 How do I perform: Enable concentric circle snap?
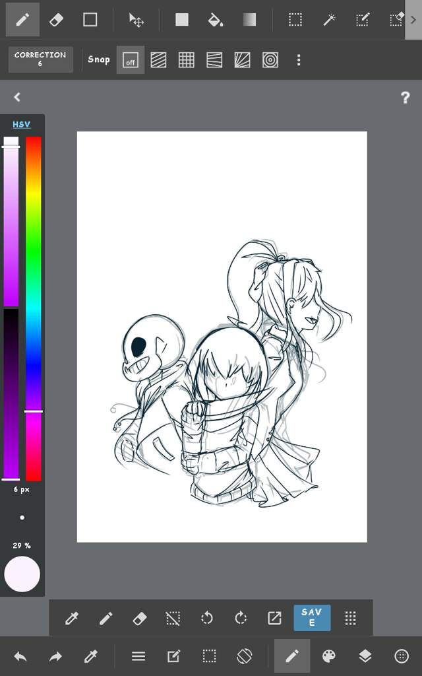[270, 60]
